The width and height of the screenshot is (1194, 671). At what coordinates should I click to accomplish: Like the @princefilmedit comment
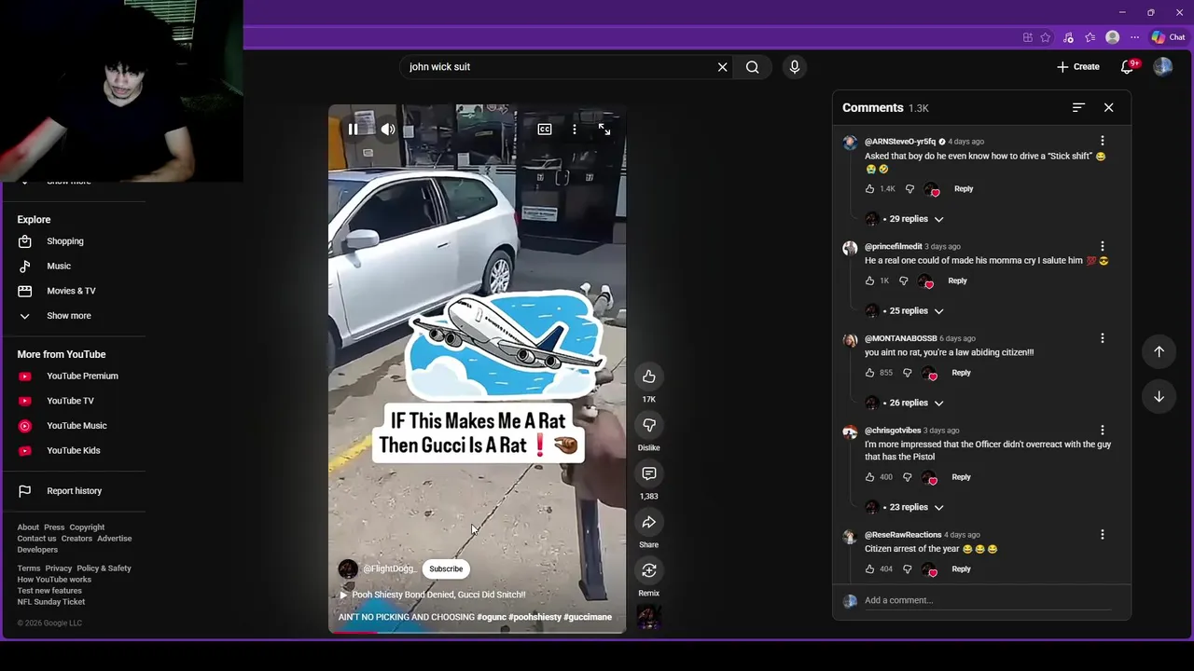pyautogui.click(x=870, y=281)
